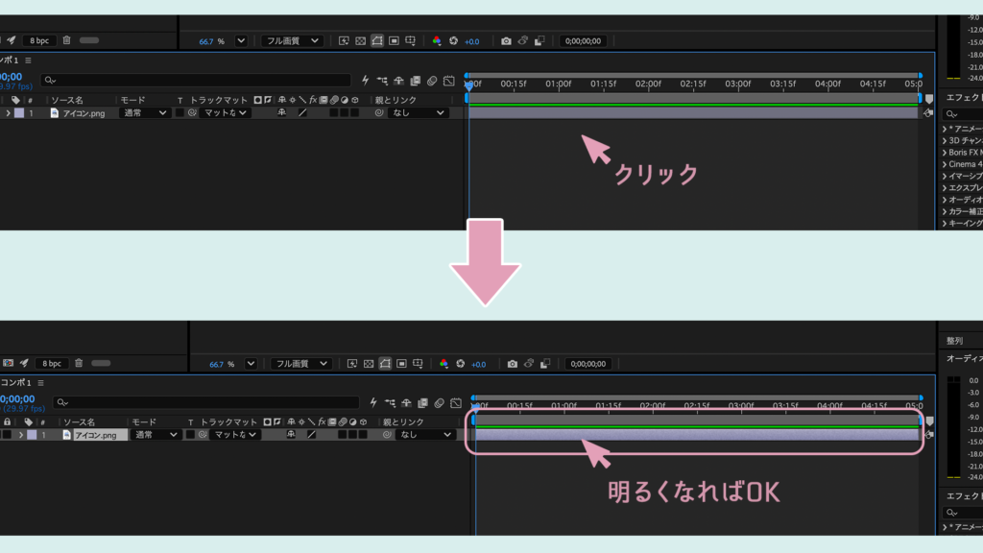Toggle transparency grid in lower screenshot viewer
The height and width of the screenshot is (553, 983).
coord(369,364)
